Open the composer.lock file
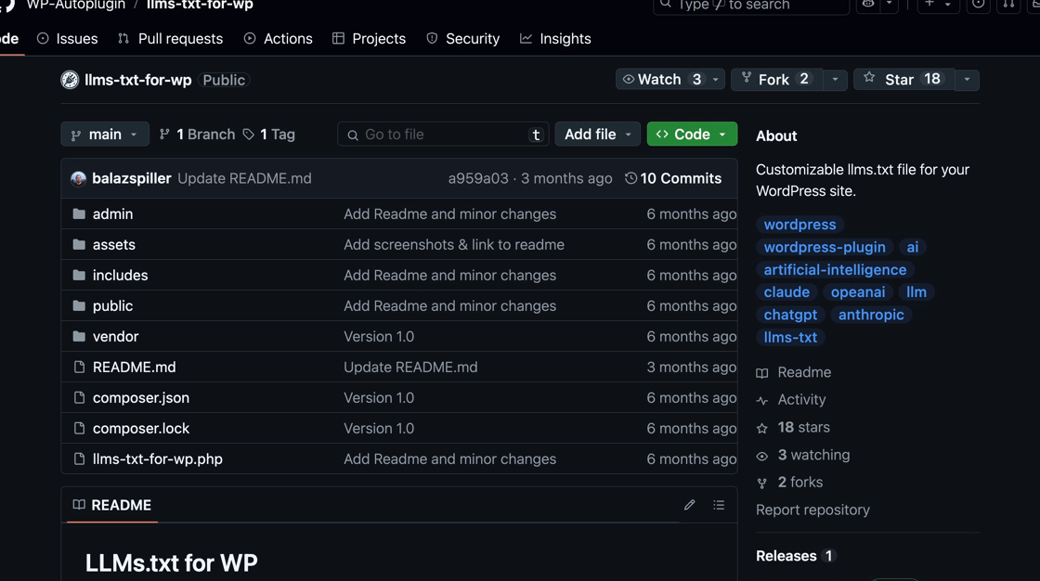This screenshot has height=581, width=1040. (x=141, y=429)
